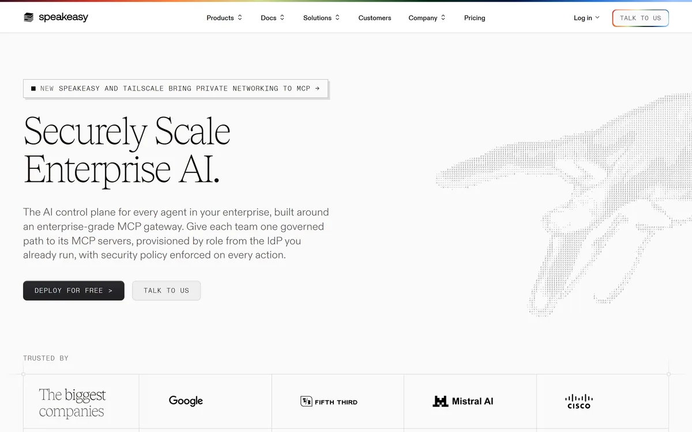Click the paragraph starting "The AI control plane"
This screenshot has width=692, height=432.
point(176,233)
